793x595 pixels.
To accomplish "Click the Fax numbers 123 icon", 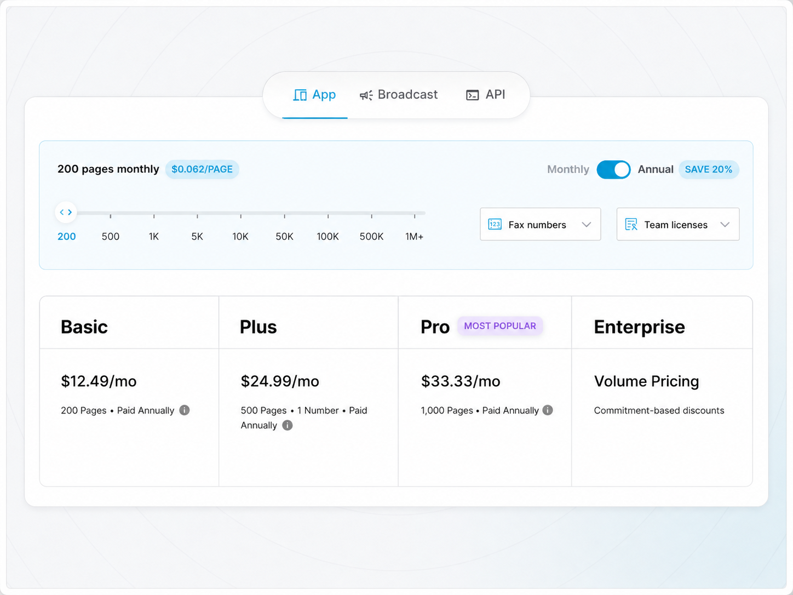I will (x=495, y=224).
